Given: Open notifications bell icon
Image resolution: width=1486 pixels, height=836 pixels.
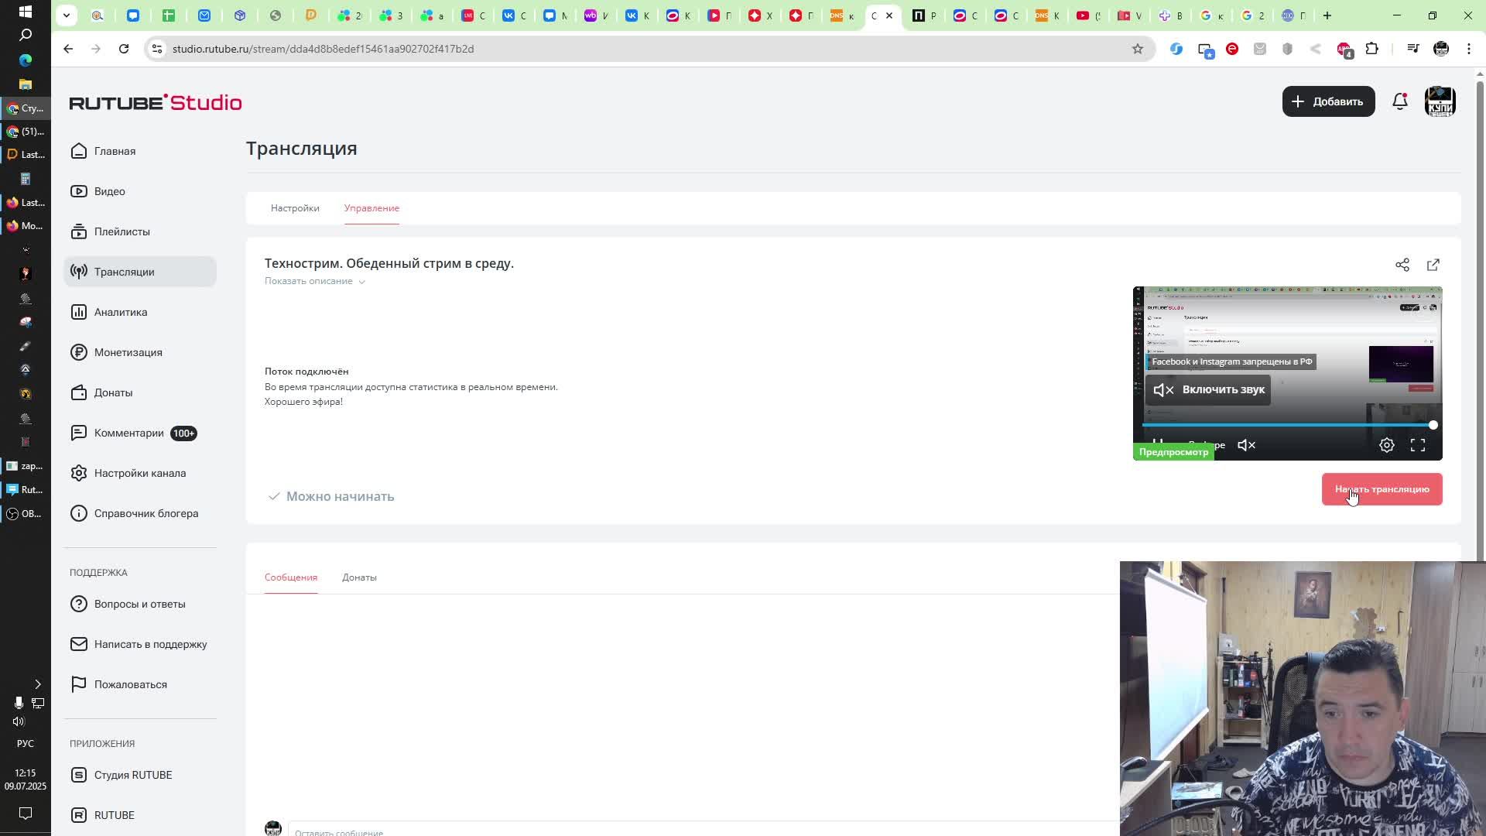Looking at the screenshot, I should click(1399, 101).
